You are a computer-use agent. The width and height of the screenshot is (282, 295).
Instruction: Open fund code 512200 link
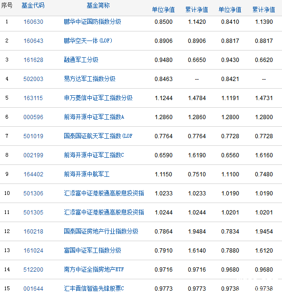33,270
